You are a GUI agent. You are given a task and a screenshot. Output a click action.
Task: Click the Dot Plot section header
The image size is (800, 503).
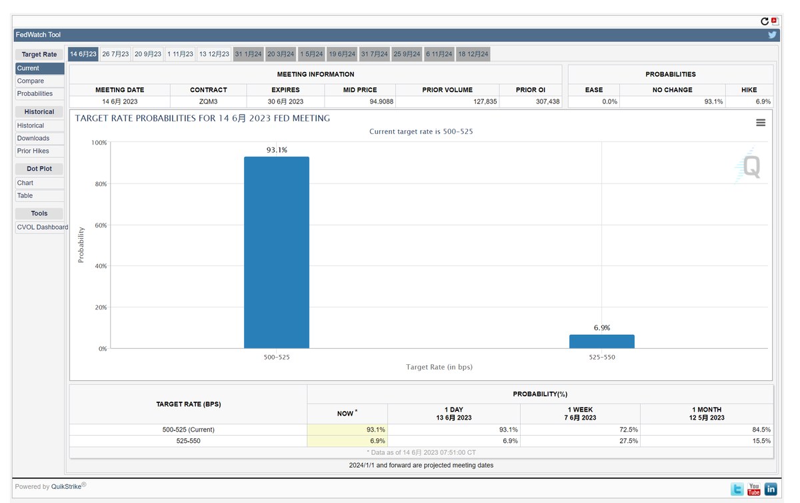coord(39,169)
